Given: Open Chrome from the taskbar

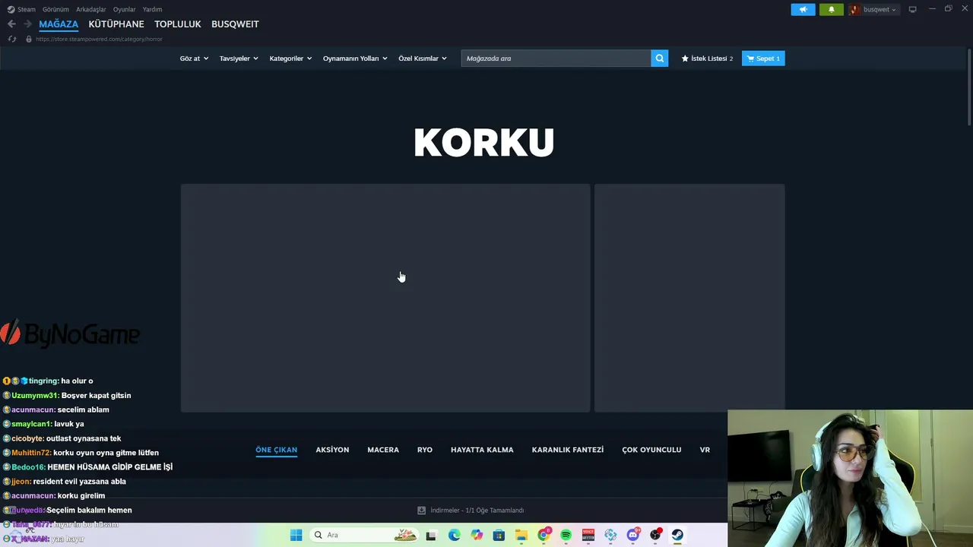Looking at the screenshot, I should [544, 535].
